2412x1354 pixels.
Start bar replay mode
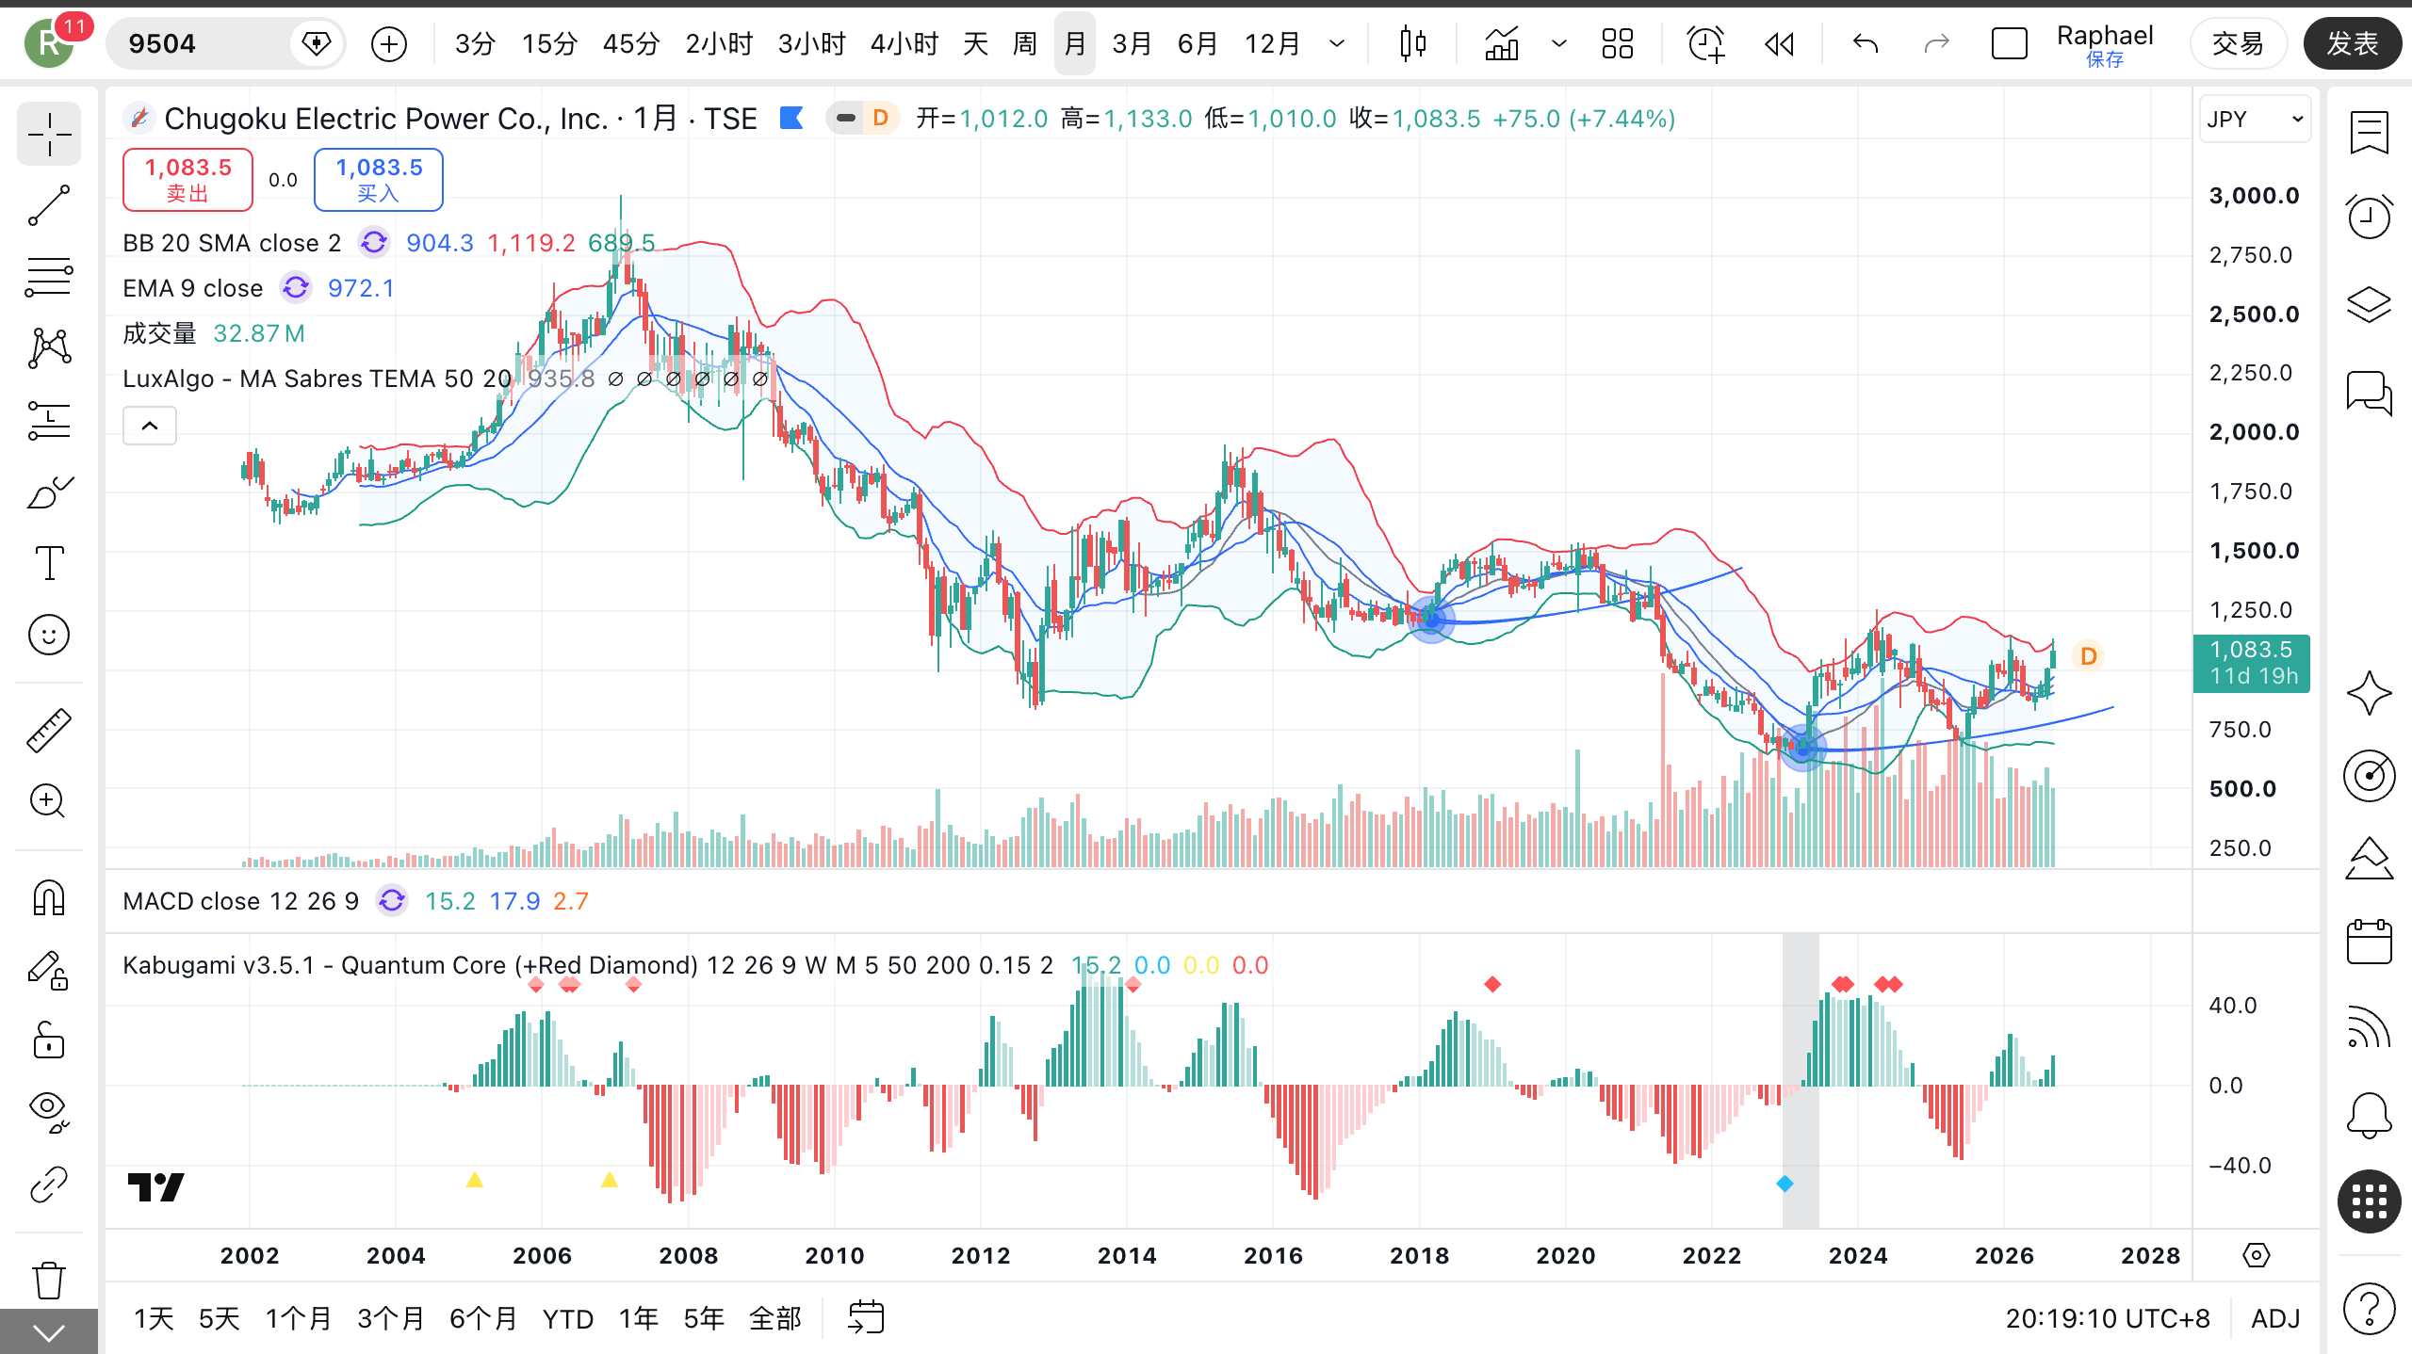point(1779,44)
